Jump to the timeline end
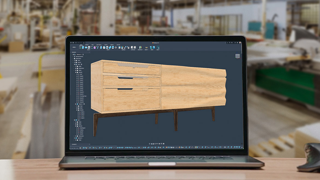Viewport: 320px width, 180px height. (x=78, y=148)
